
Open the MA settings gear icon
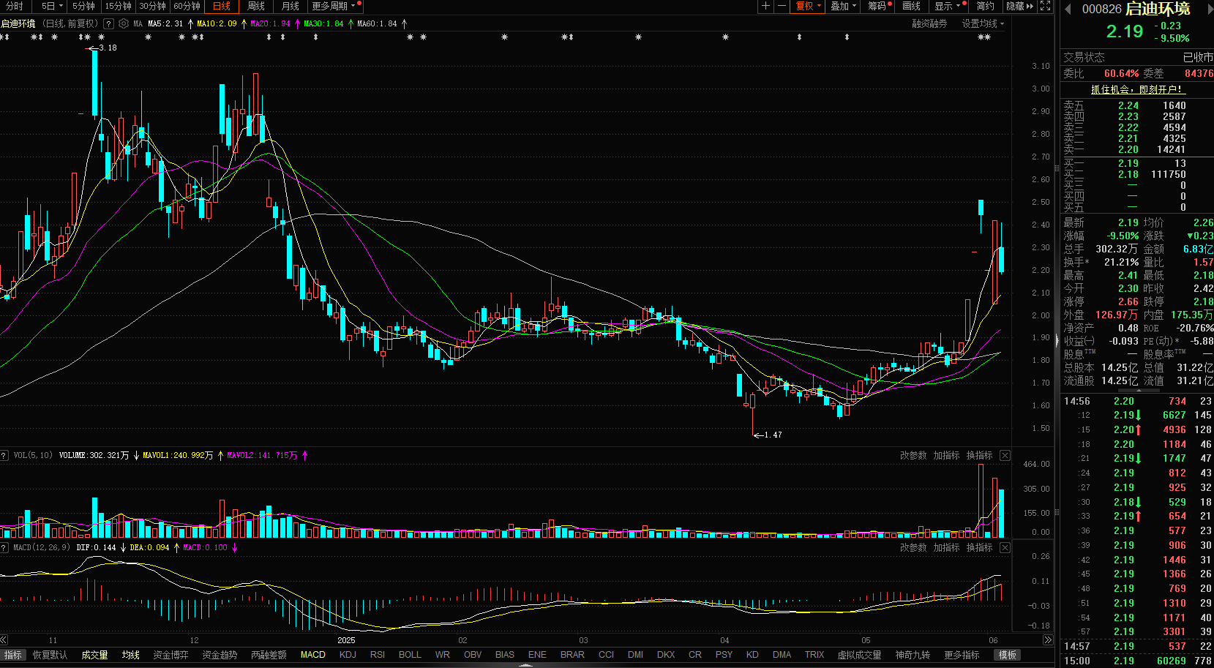(x=124, y=23)
